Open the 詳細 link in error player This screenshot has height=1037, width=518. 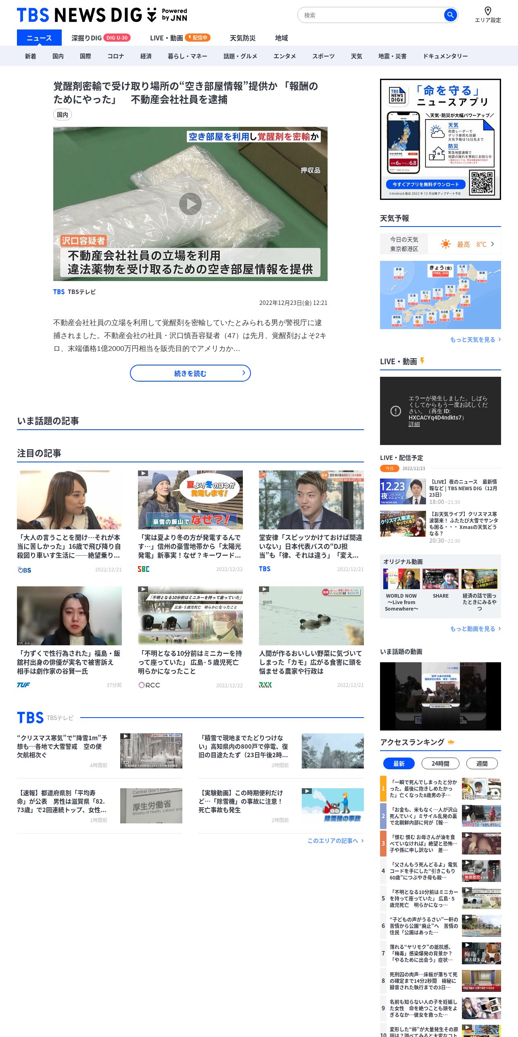[414, 424]
